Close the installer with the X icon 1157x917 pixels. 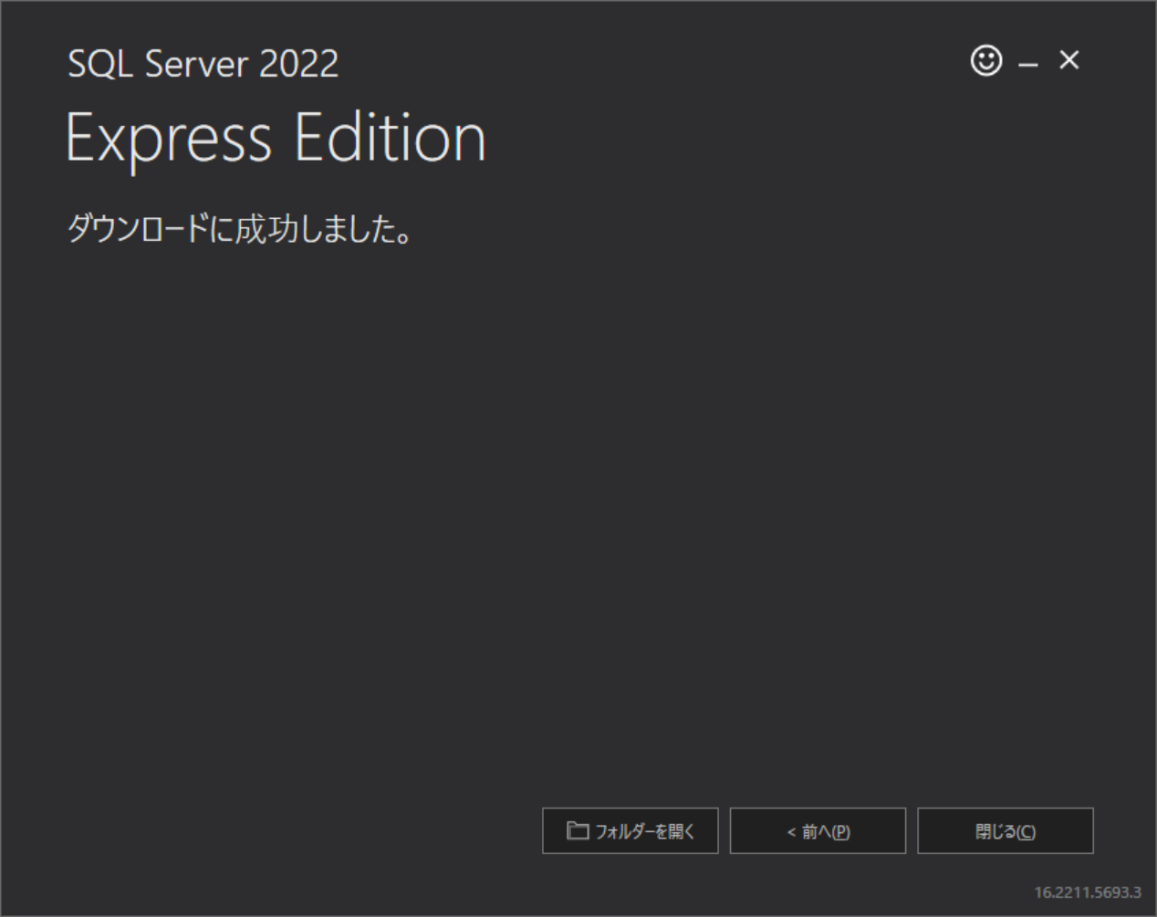[1068, 60]
